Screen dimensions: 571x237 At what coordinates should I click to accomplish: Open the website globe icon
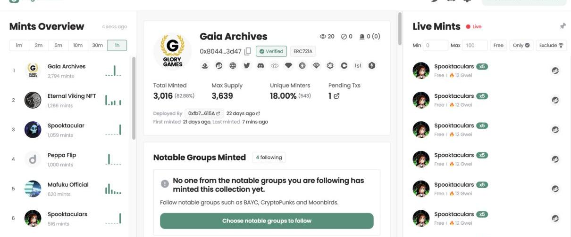[x=233, y=66]
